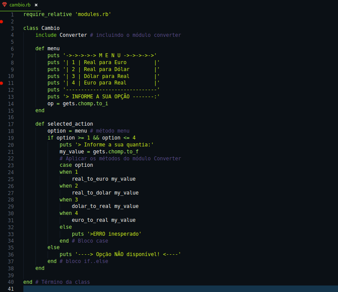Click 'op = gets.chomp.to_i' line
The image size is (338, 292).
(x=78, y=104)
